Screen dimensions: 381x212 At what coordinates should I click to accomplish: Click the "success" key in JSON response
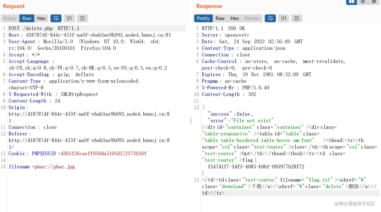pyautogui.click(x=220, y=114)
